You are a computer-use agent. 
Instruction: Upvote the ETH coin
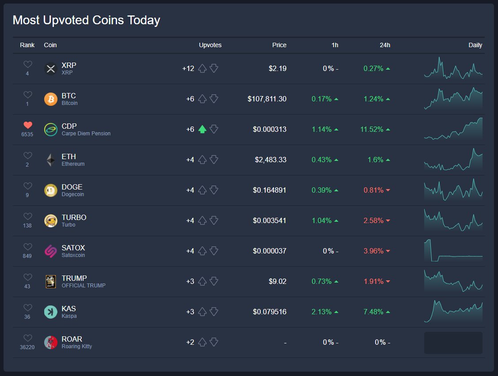pos(202,160)
